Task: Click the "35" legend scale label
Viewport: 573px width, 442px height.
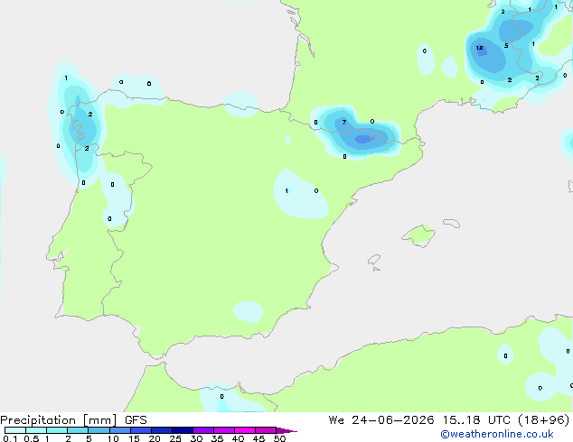Action: coord(217,438)
